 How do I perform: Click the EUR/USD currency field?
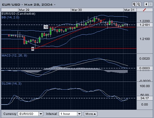point(28,114)
